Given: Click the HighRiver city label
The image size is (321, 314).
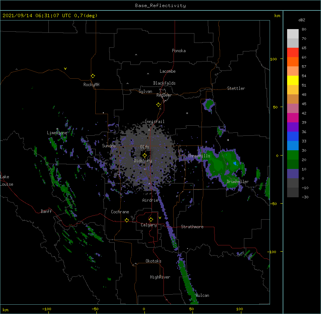Looking at the screenshot, I should point(160,277).
